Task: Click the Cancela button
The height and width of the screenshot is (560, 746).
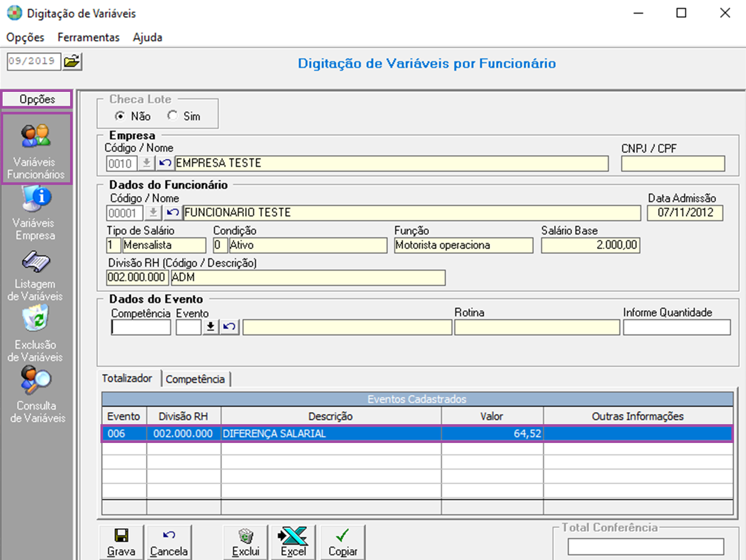Action: click(x=169, y=542)
